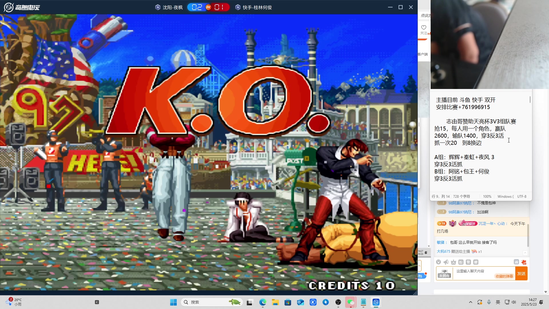The image size is (549, 309).
Task: Click the webcam preview thumbnail
Action: click(x=490, y=44)
